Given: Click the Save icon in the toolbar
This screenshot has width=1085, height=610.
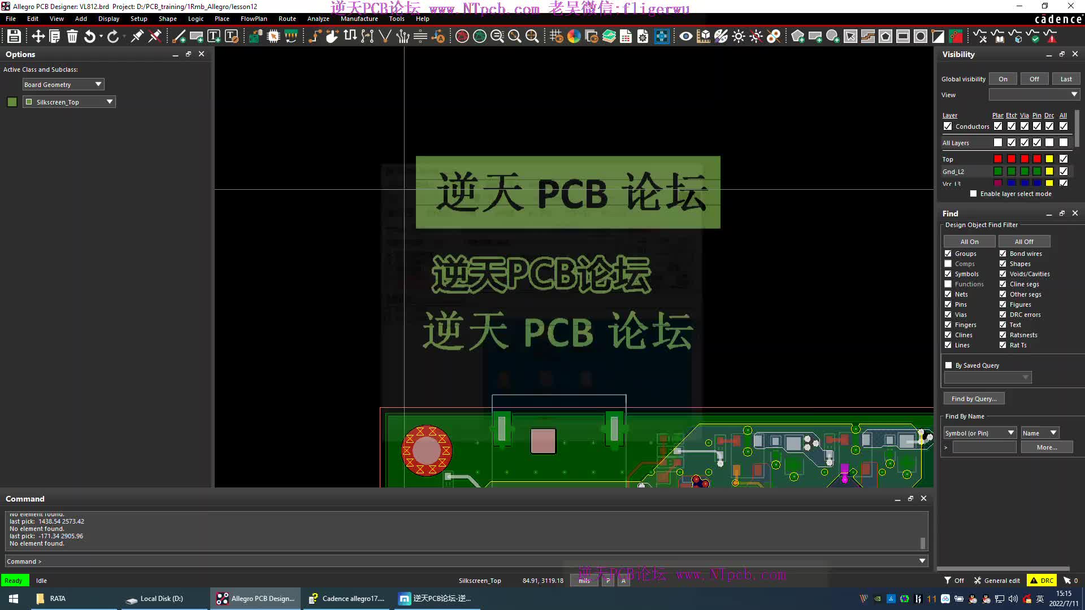Looking at the screenshot, I should click(14, 37).
